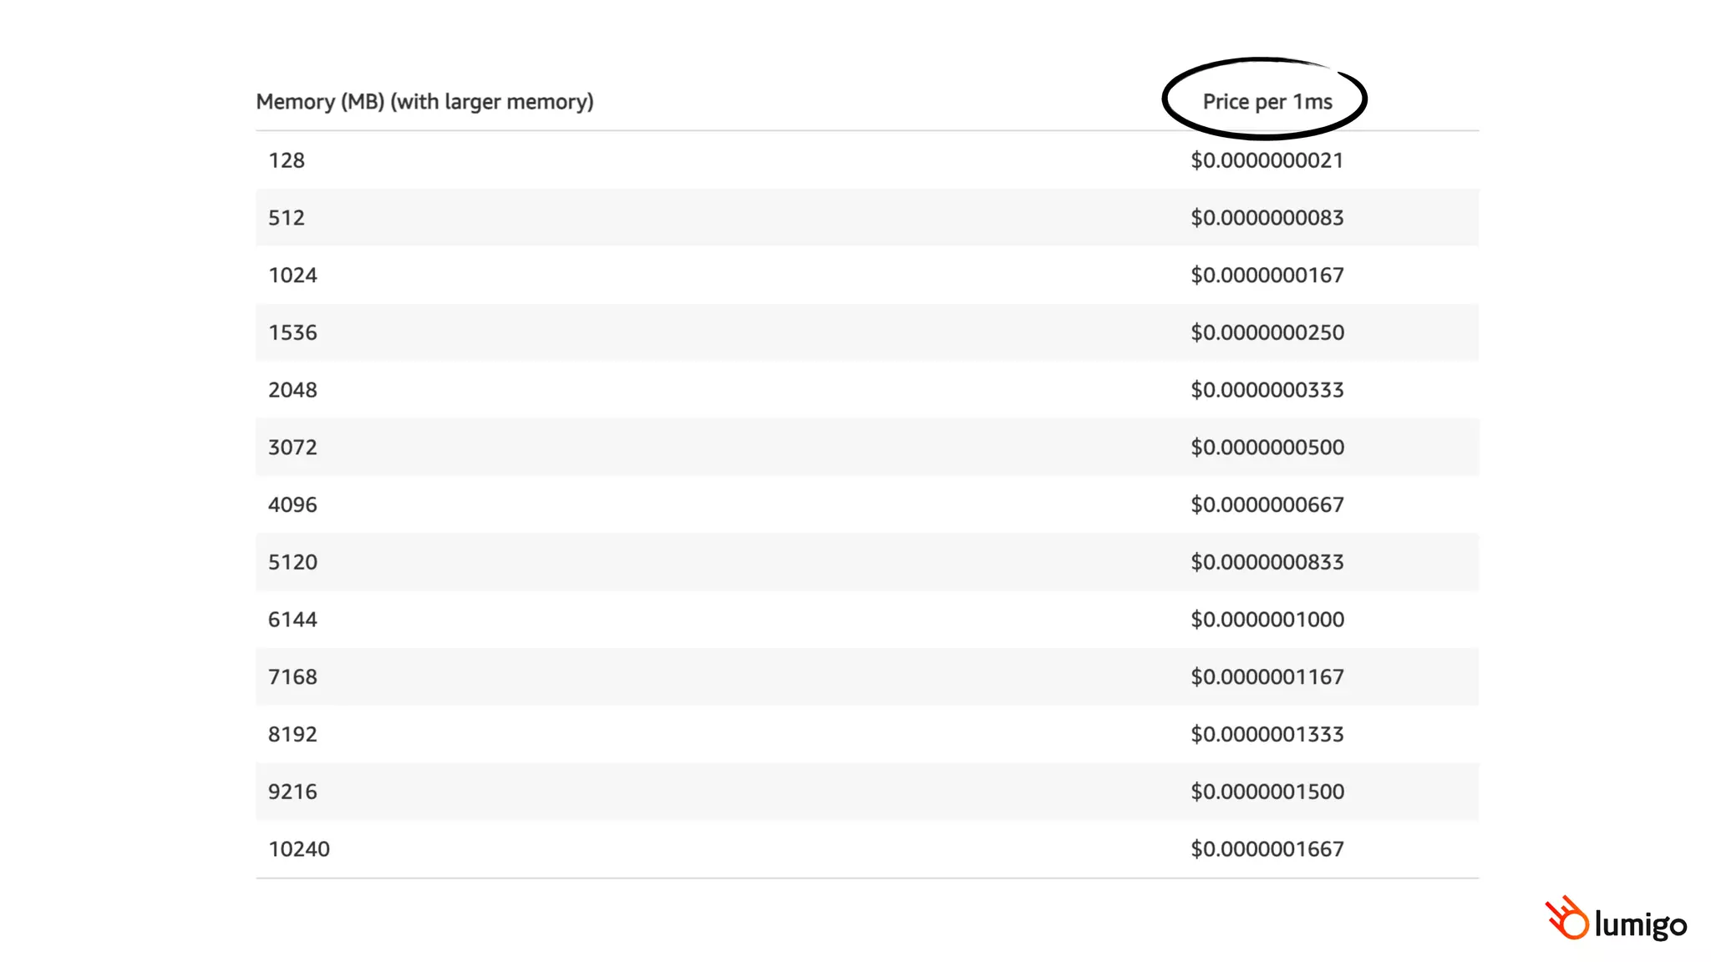Select the 7168 memory value
1711x962 pixels.
tap(292, 677)
